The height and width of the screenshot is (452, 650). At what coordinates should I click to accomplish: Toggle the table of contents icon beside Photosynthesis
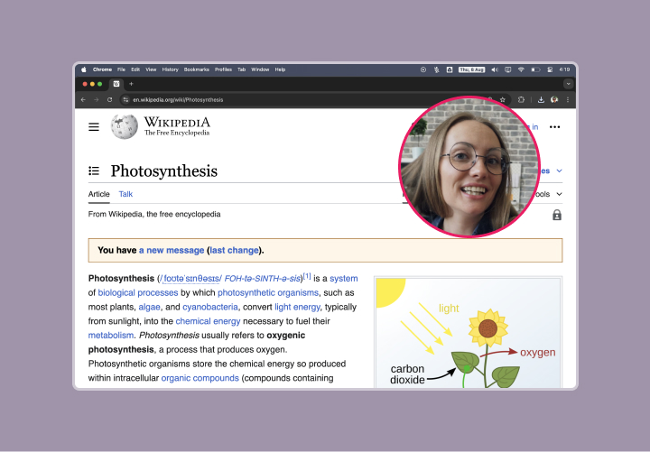pos(94,171)
